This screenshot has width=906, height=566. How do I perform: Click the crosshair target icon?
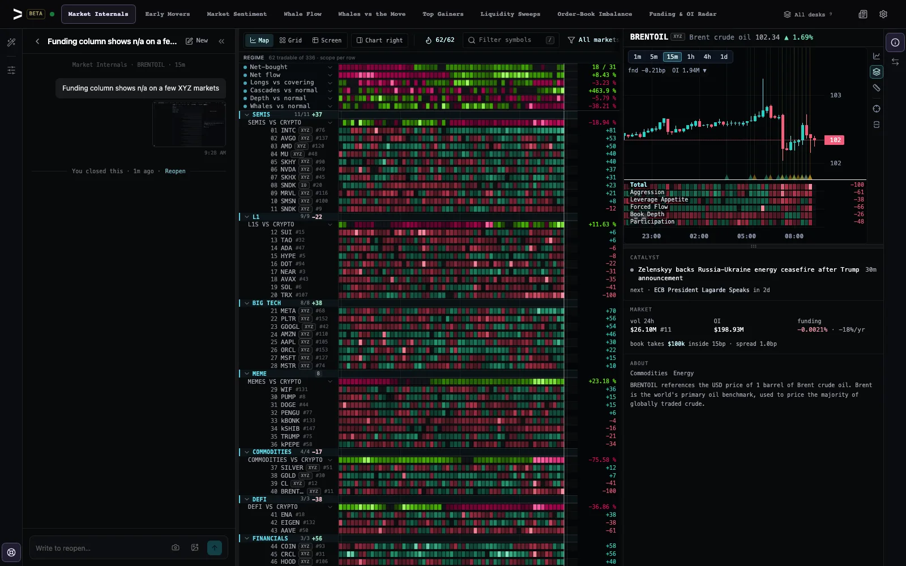click(877, 109)
